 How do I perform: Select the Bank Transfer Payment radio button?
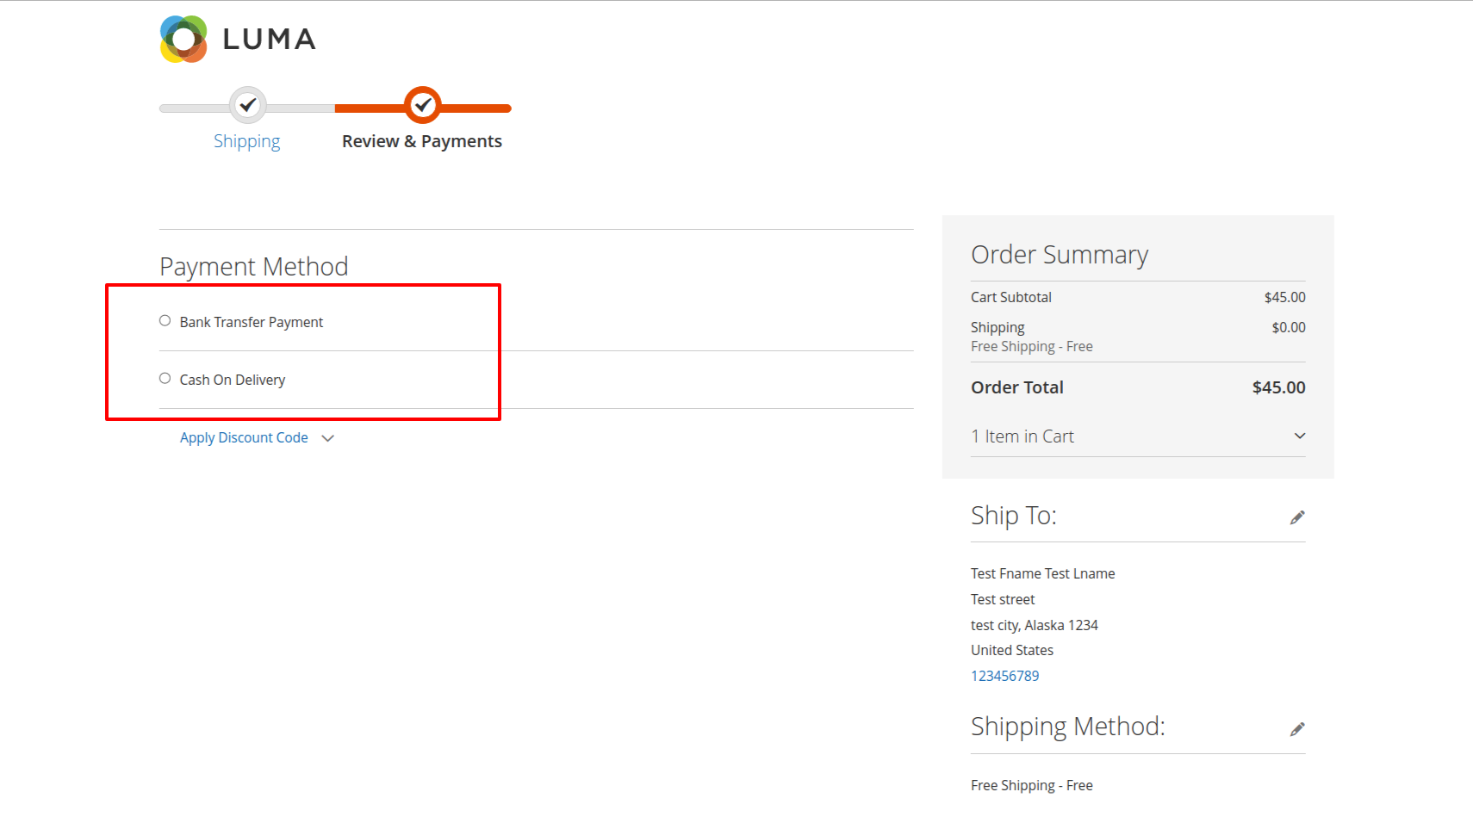165,321
